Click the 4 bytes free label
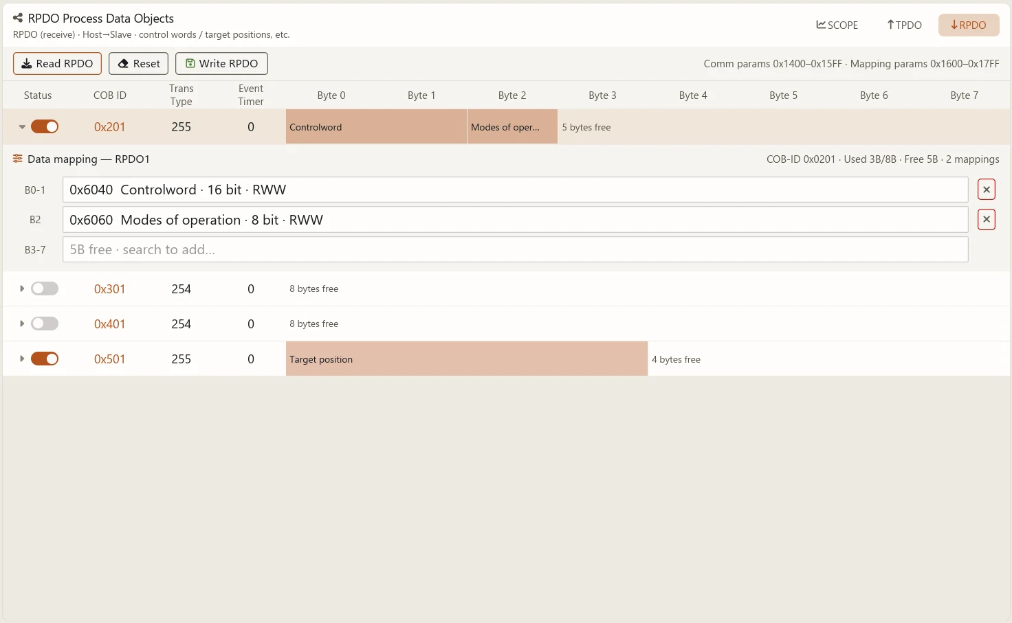The image size is (1012, 623). (676, 359)
